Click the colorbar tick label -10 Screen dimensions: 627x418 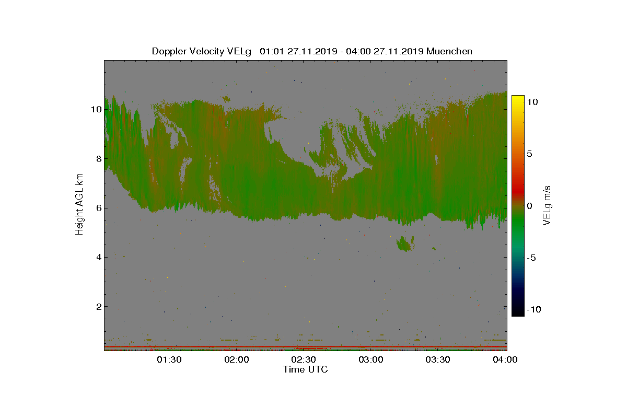533,309
